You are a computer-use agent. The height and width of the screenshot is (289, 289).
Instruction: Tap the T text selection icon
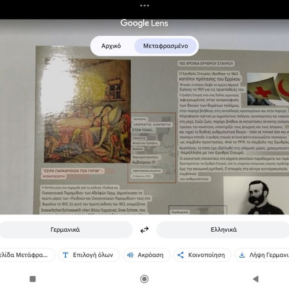pyautogui.click(x=65, y=255)
